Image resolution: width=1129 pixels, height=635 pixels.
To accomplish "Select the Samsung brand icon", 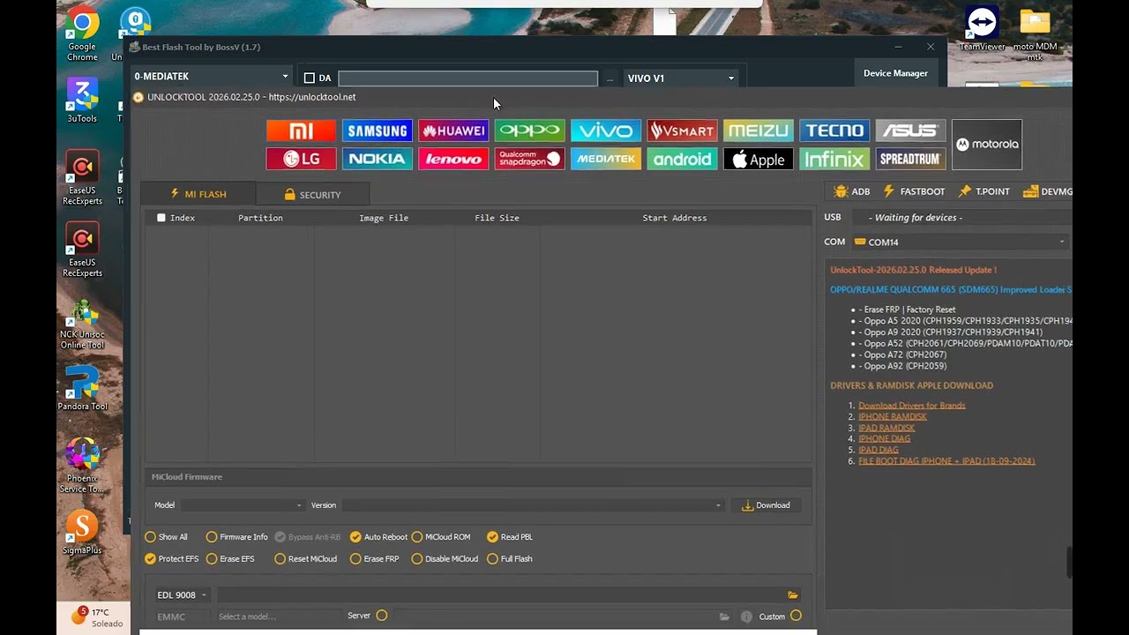I will pos(377,131).
